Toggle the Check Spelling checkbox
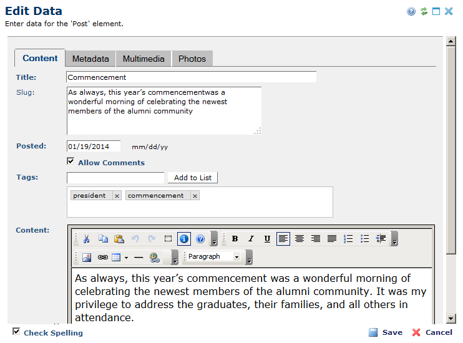 pos(16,332)
